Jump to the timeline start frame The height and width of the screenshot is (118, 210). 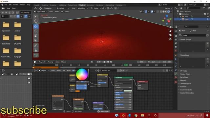coord(98,62)
